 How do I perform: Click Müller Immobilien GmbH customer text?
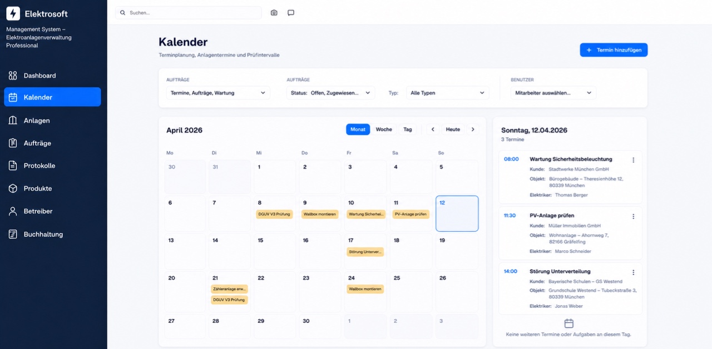tap(575, 226)
